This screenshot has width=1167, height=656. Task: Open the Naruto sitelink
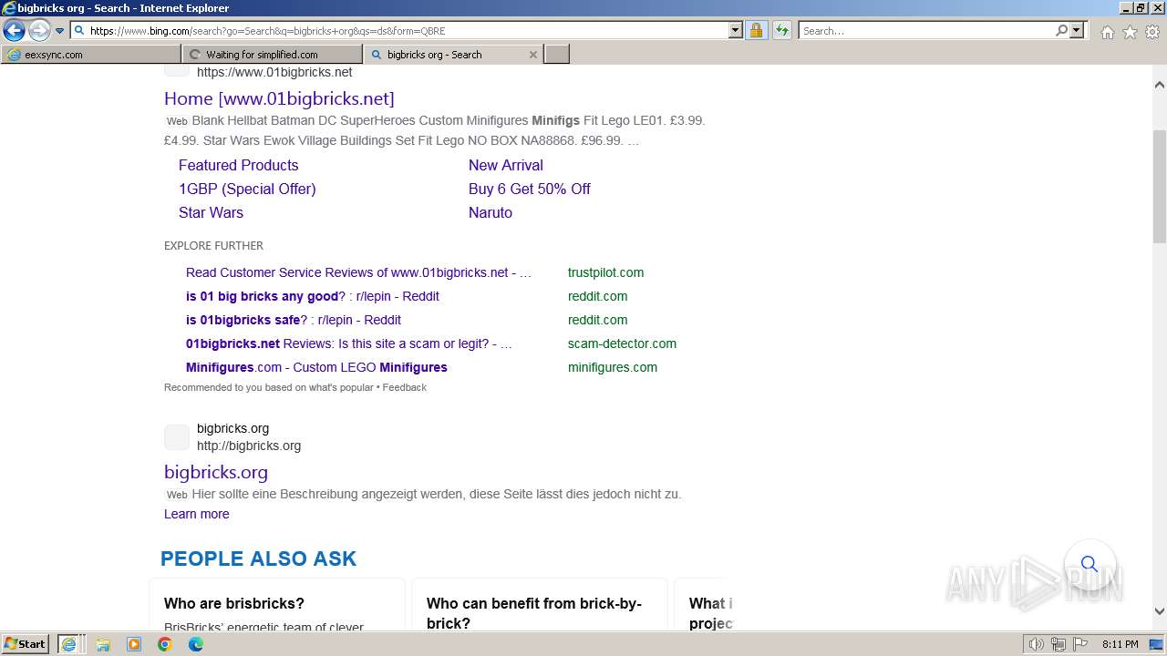[x=490, y=212]
